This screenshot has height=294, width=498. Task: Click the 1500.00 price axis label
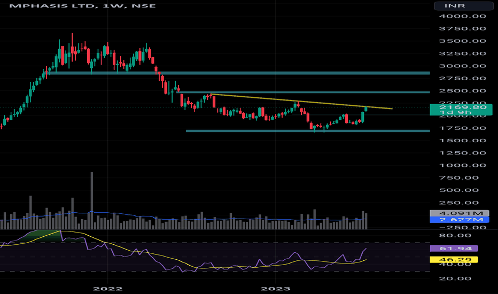462,141
